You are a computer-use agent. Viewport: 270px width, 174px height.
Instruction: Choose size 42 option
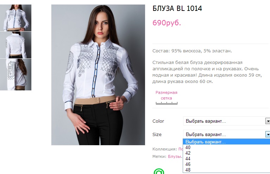coord(188,153)
